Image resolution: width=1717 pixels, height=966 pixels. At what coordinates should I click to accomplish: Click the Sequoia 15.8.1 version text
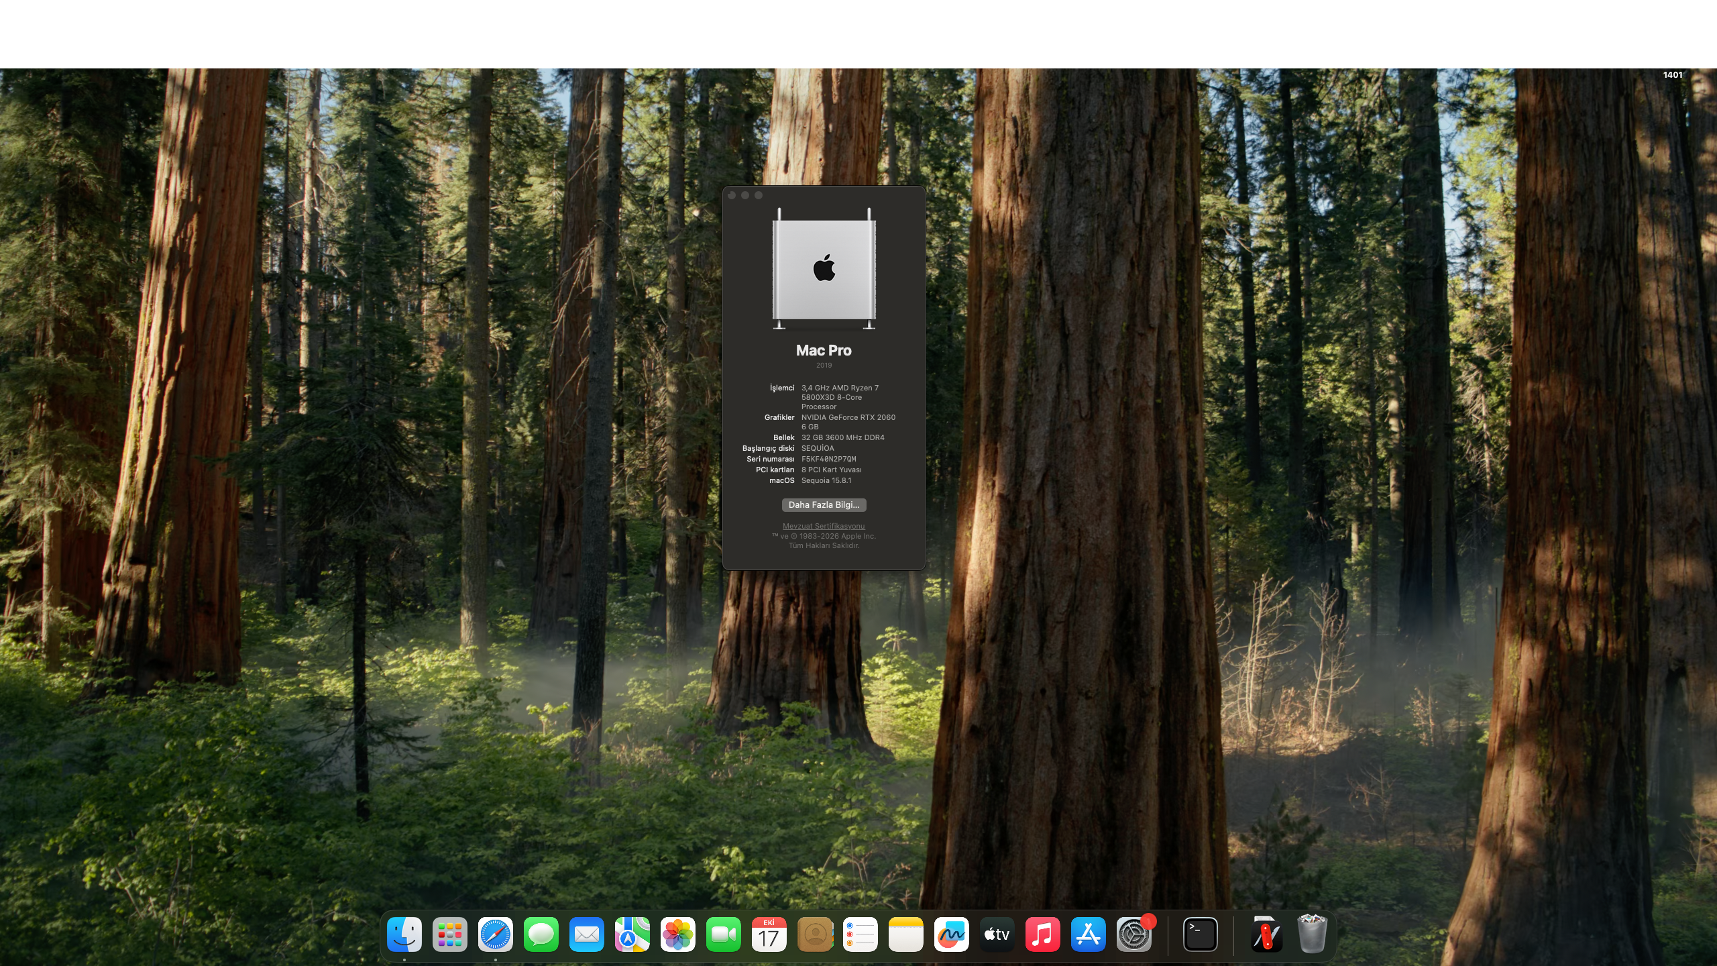(x=826, y=480)
